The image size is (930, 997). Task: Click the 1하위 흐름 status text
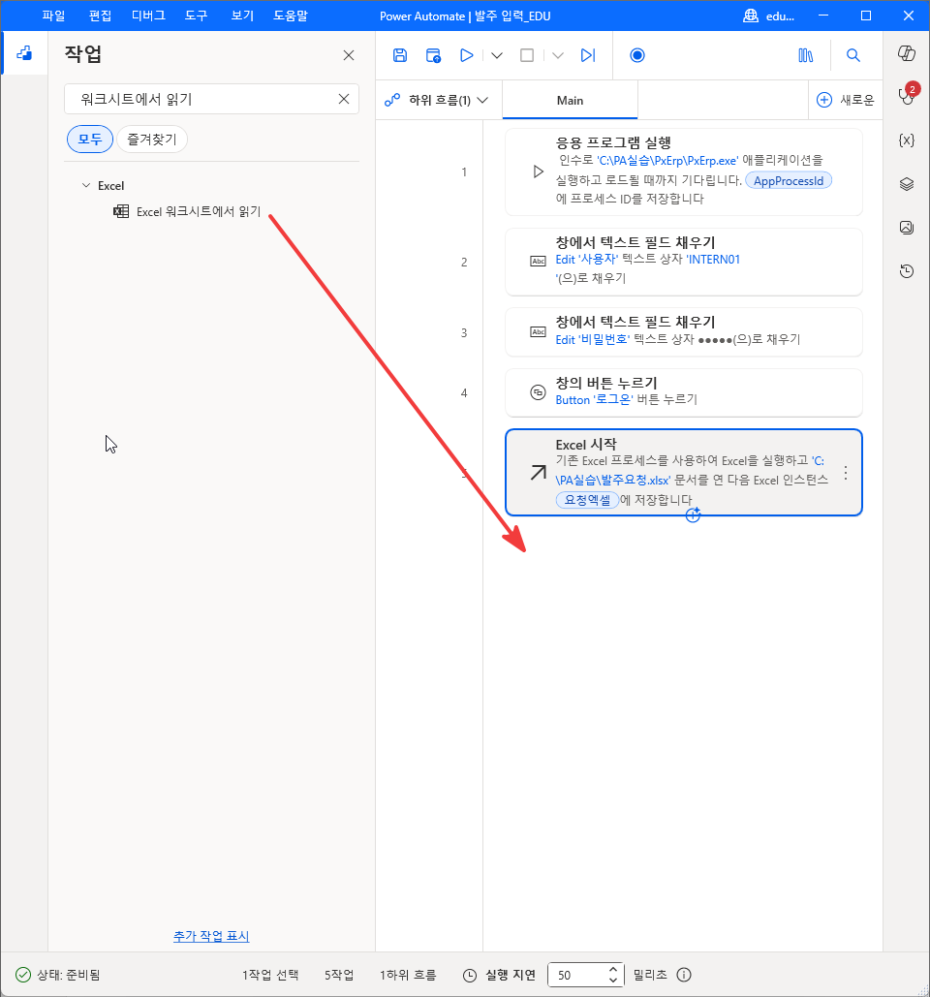[x=408, y=975]
